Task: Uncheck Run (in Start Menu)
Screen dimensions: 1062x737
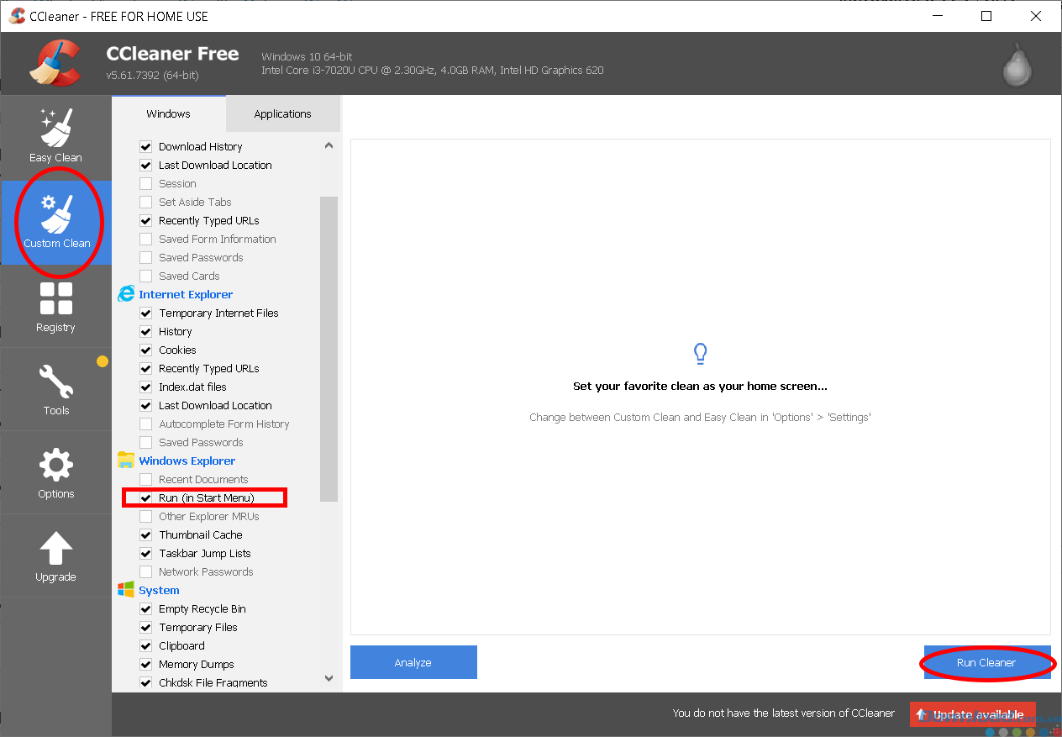Action: click(146, 497)
